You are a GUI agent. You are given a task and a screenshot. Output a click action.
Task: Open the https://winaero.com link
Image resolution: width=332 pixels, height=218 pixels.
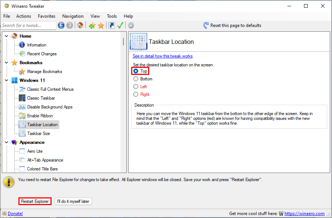[x=304, y=214]
